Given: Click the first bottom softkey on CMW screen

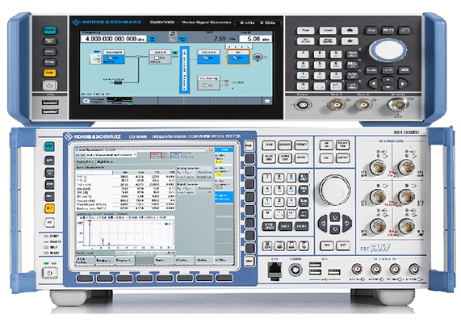Looking at the screenshot, I should pos(85,260).
